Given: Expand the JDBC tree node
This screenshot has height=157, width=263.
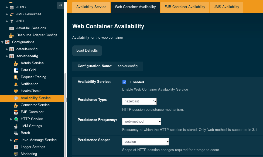Looking at the screenshot, I should click(x=7, y=7).
